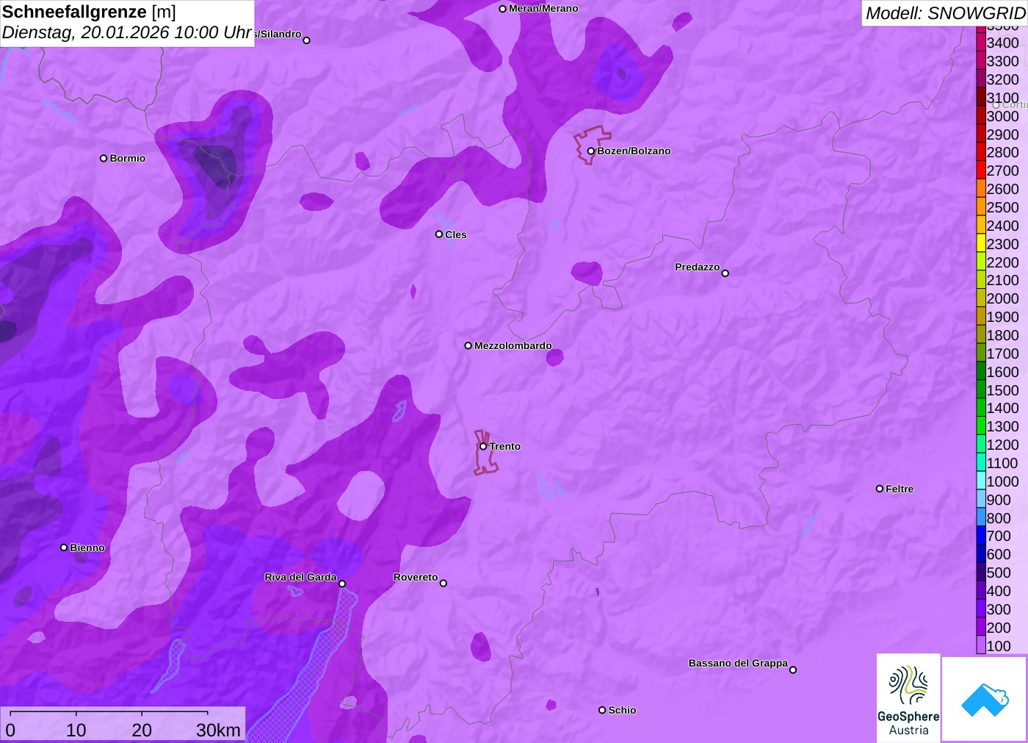Click the Bormio location dot
Viewport: 1028px width, 743px height.
pyautogui.click(x=104, y=158)
